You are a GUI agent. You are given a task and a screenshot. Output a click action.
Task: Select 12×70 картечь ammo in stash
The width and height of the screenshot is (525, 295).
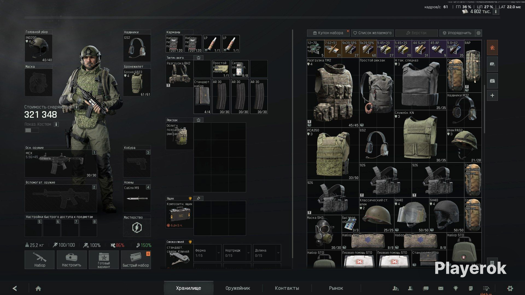coord(316,49)
